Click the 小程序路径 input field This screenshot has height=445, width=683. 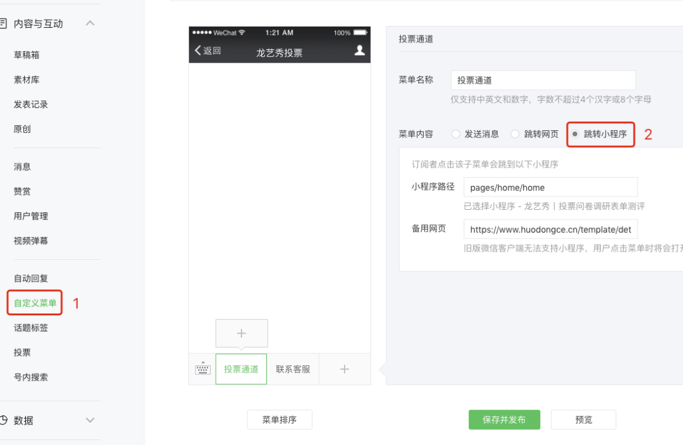tap(551, 187)
